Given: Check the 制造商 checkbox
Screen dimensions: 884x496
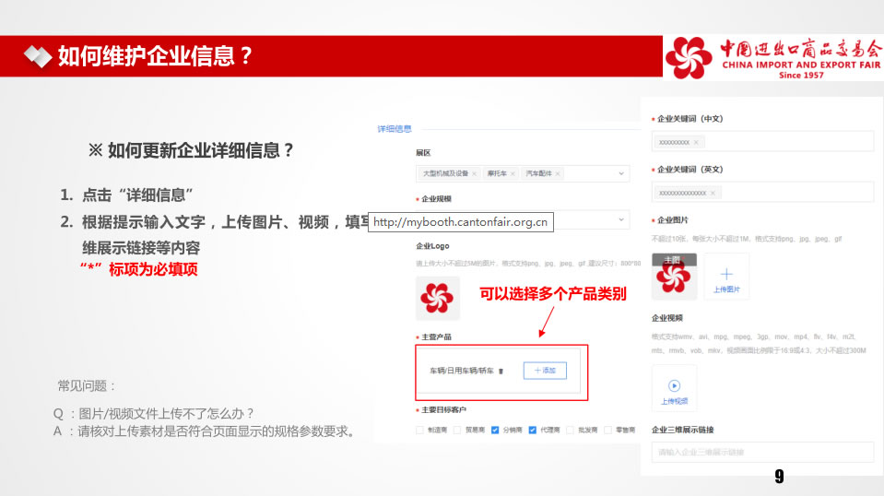Looking at the screenshot, I should (x=419, y=430).
